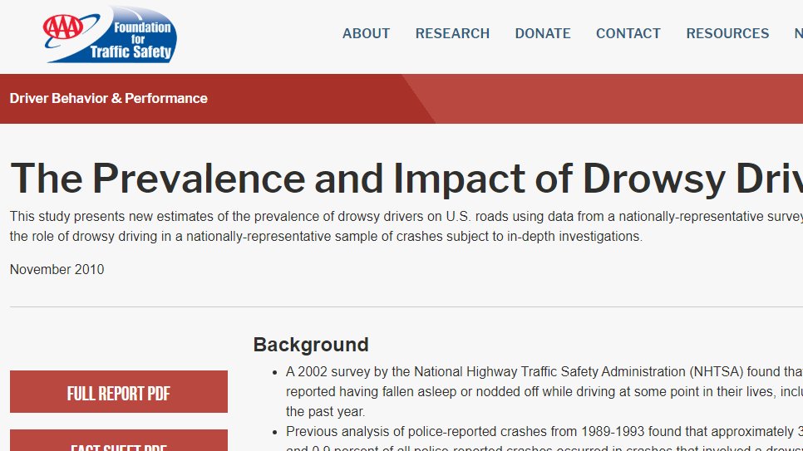Image resolution: width=803 pixels, height=451 pixels.
Task: Click the AAA Foundation for Traffic Safety logo
Action: (110, 34)
